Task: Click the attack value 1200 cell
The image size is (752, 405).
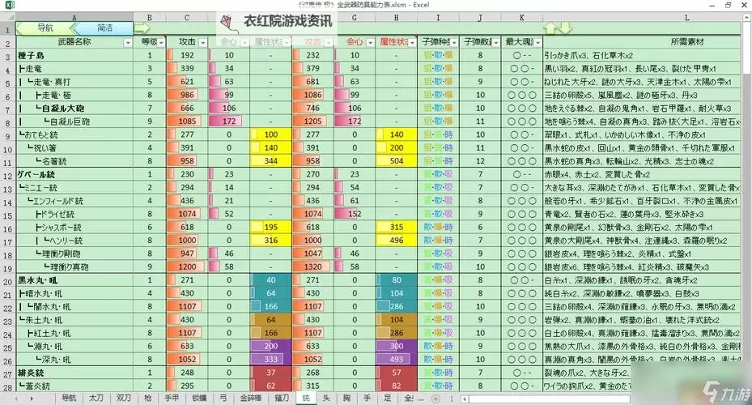Action: tap(187, 266)
